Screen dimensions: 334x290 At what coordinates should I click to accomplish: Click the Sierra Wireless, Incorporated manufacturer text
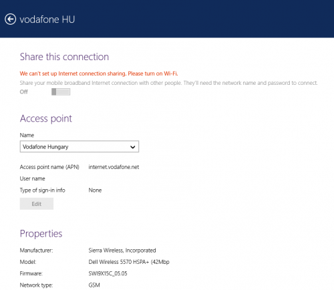pos(122,251)
